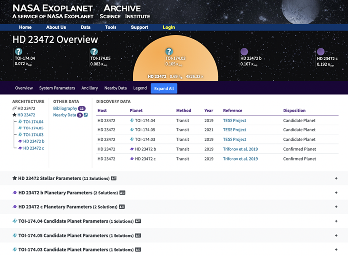Viewport: 348px width, 256px height.
Task: Click the Login link in navigation bar
Action: pos(169,27)
